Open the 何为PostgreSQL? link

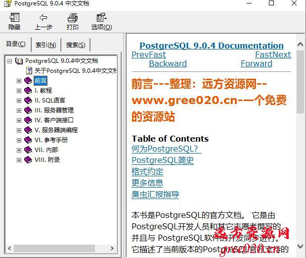pyautogui.click(x=166, y=149)
